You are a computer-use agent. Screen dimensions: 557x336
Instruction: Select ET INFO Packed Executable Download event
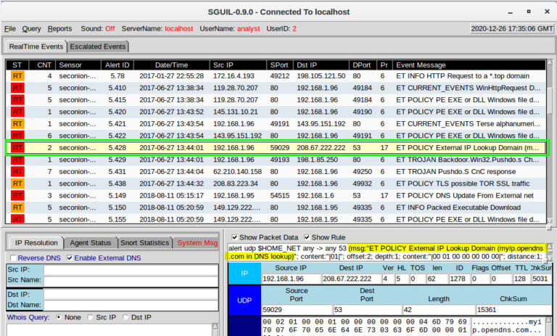[458, 208]
